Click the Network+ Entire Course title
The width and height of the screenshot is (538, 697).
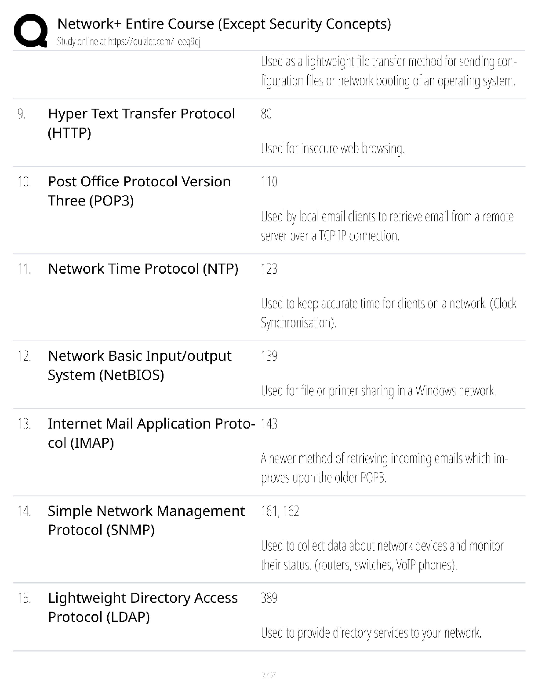[224, 23]
